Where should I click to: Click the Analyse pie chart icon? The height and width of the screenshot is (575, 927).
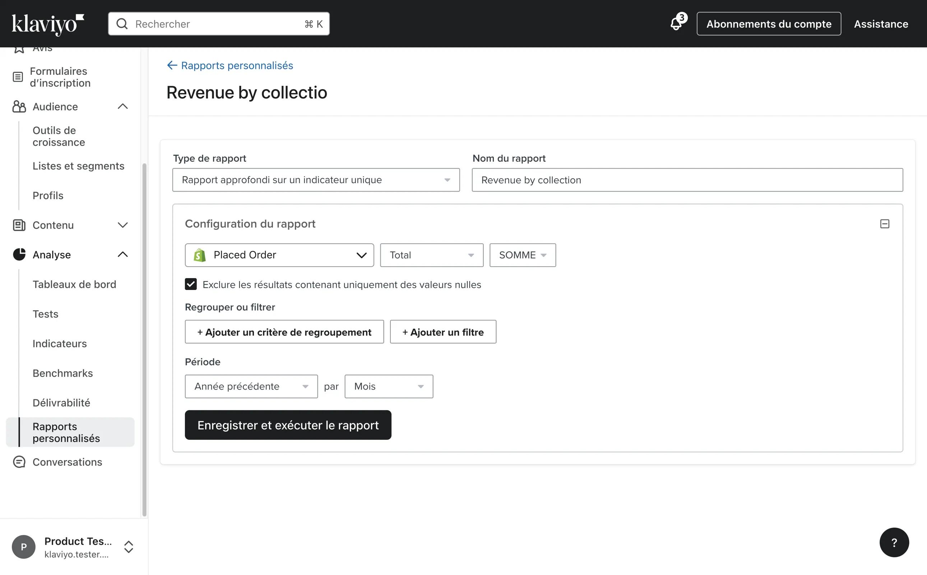click(19, 254)
